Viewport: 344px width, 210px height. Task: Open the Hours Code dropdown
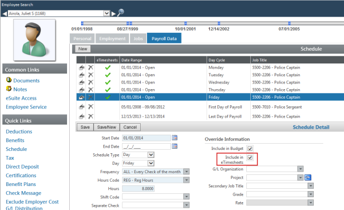[x=187, y=180]
